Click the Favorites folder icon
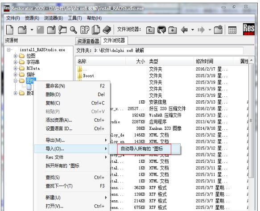 pyautogui.click(x=173, y=30)
